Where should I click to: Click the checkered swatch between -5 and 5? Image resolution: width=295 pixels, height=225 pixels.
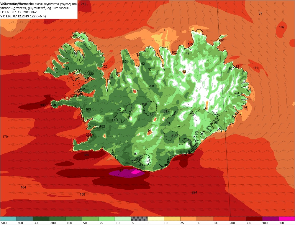point(139,219)
